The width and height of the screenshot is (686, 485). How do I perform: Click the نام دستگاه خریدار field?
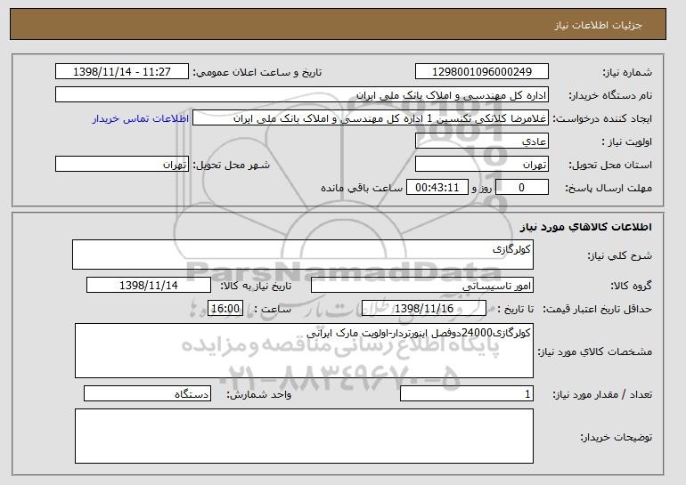point(302,95)
